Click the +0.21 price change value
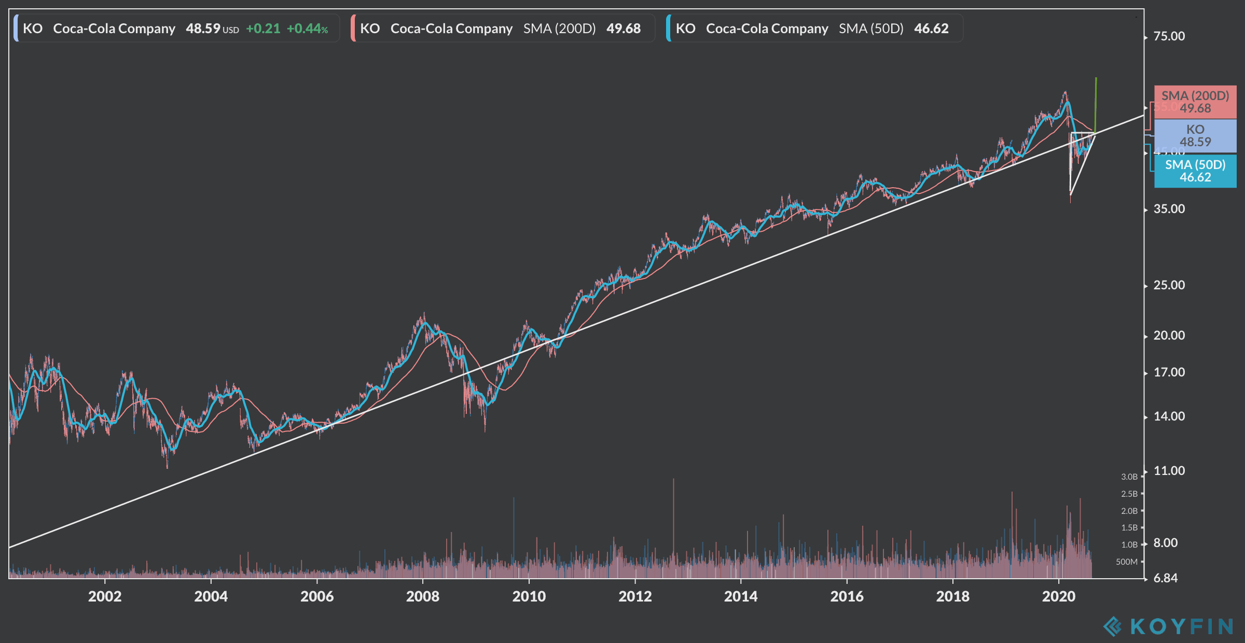1245x643 pixels. [x=263, y=29]
